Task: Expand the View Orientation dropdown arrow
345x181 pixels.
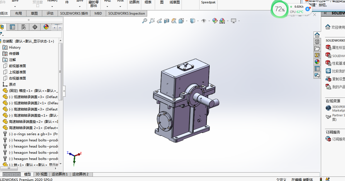Action: click(186, 21)
